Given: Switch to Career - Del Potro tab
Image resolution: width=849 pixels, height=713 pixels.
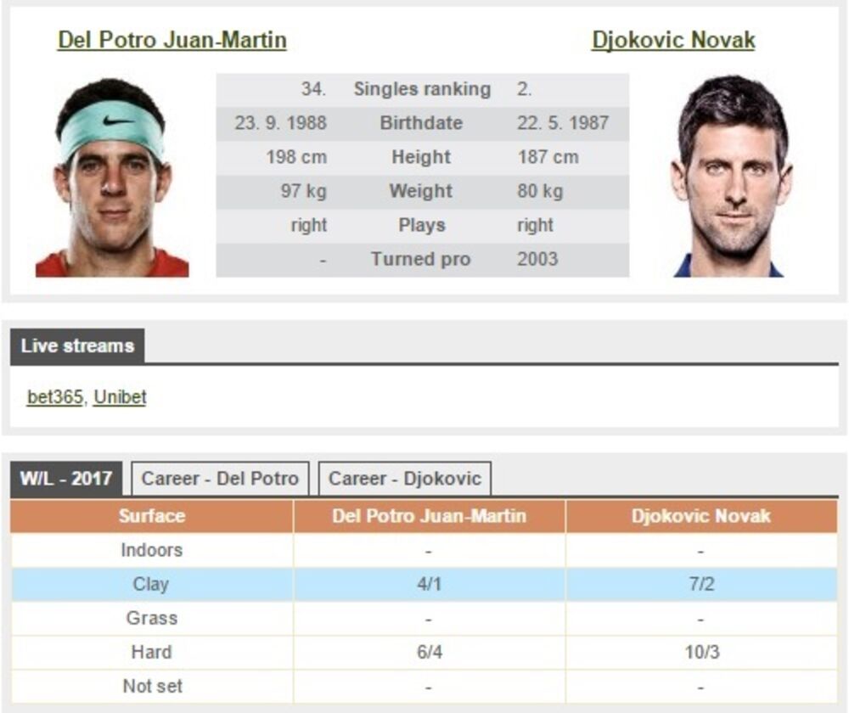Looking at the screenshot, I should [x=220, y=478].
